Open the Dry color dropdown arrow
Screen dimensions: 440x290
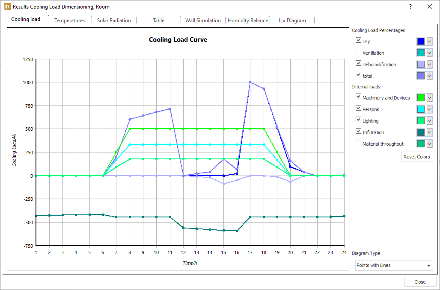(429, 41)
